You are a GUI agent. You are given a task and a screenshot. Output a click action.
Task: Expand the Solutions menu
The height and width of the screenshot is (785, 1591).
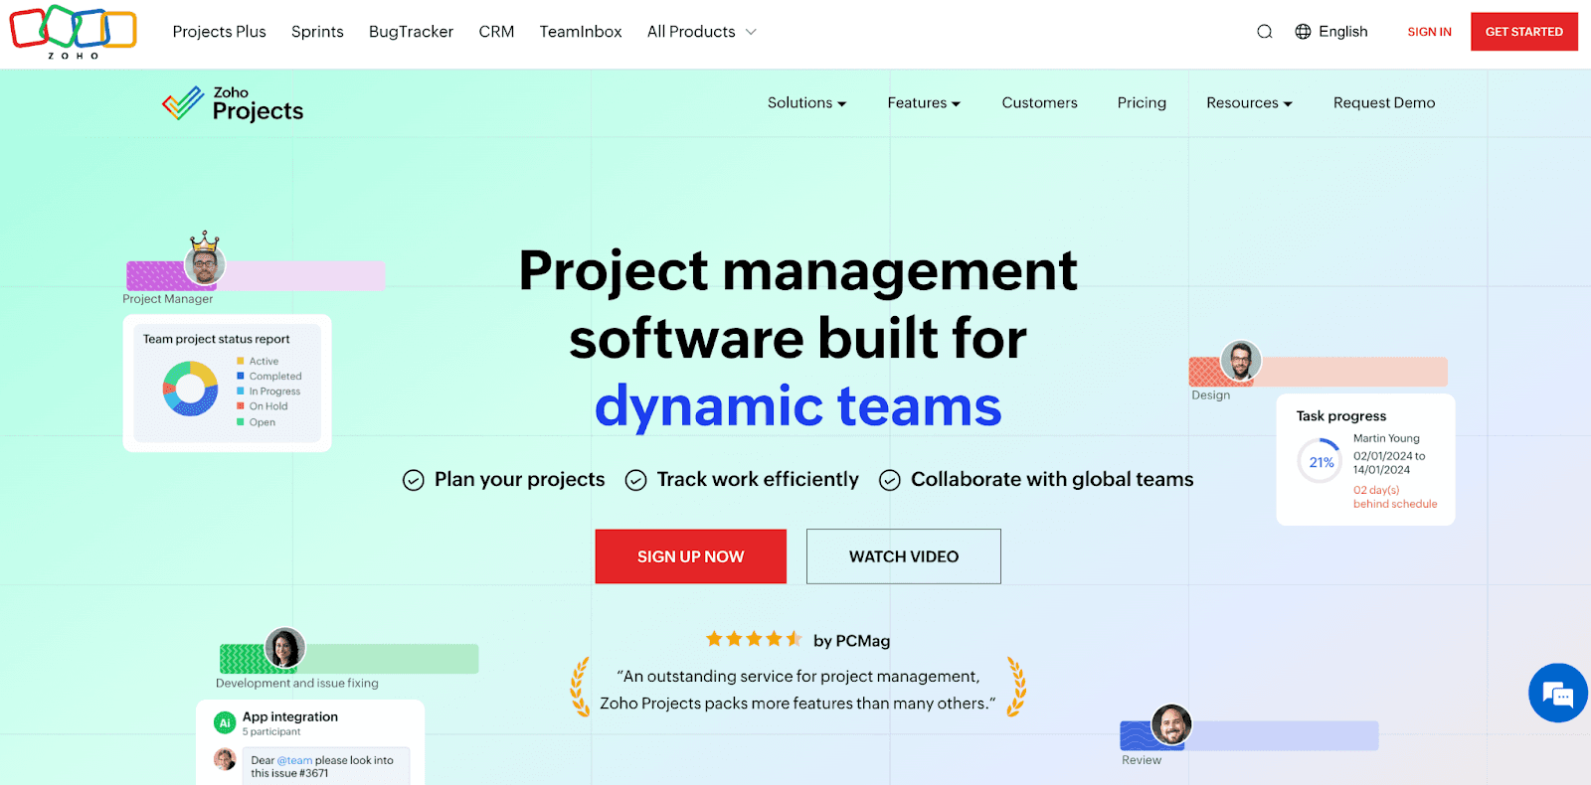point(806,103)
